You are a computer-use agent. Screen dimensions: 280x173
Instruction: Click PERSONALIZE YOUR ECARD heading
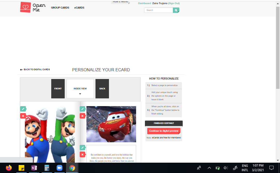point(101,70)
